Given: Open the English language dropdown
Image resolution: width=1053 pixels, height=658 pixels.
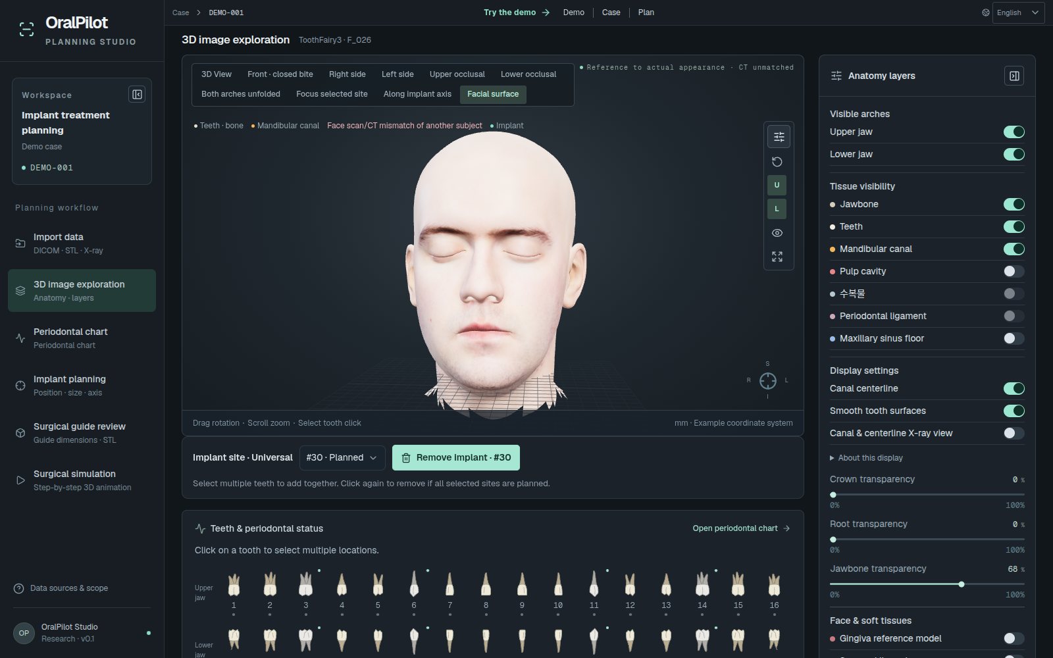Looking at the screenshot, I should pyautogui.click(x=1018, y=13).
